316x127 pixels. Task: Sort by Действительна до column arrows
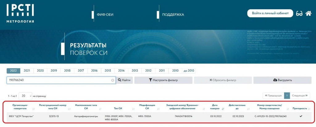point(248,109)
